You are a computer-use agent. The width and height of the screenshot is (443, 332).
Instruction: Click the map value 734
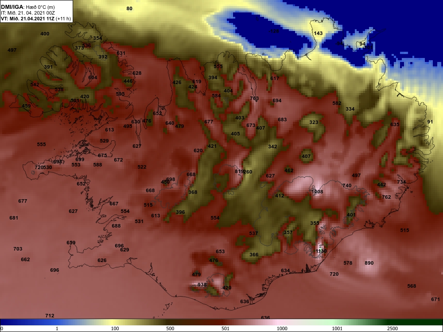coord(401,182)
